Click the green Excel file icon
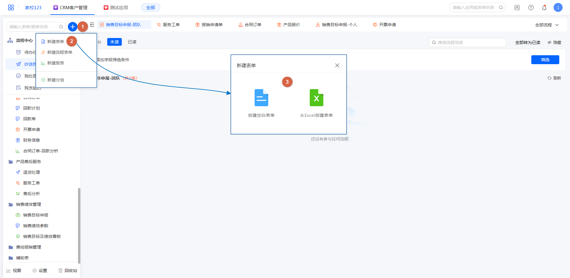 [x=316, y=98]
